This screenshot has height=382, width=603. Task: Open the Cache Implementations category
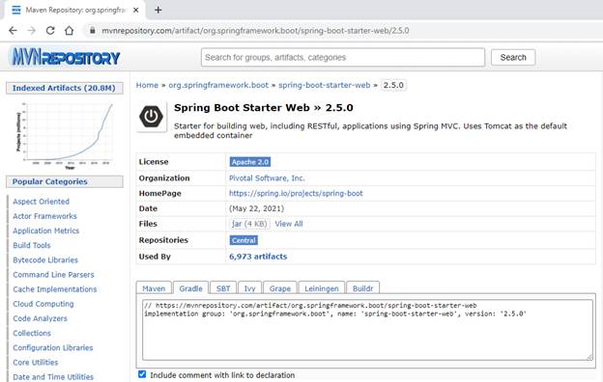click(x=55, y=289)
